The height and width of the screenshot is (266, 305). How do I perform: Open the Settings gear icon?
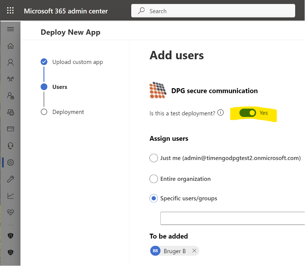pyautogui.click(x=10, y=162)
